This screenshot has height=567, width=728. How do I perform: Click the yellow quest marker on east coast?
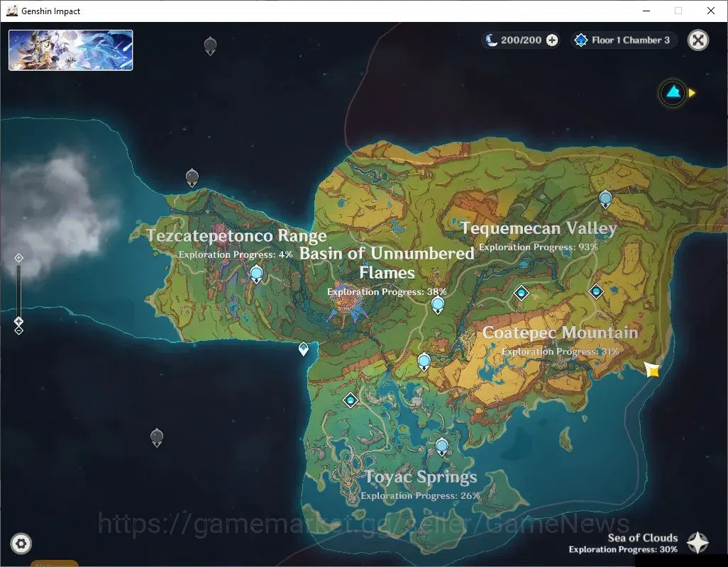[x=652, y=370]
